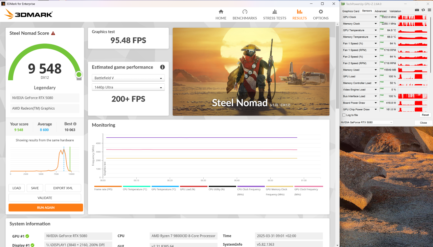This screenshot has width=433, height=247.
Task: Click the orange RUN AGAIN button
Action: coord(46,208)
